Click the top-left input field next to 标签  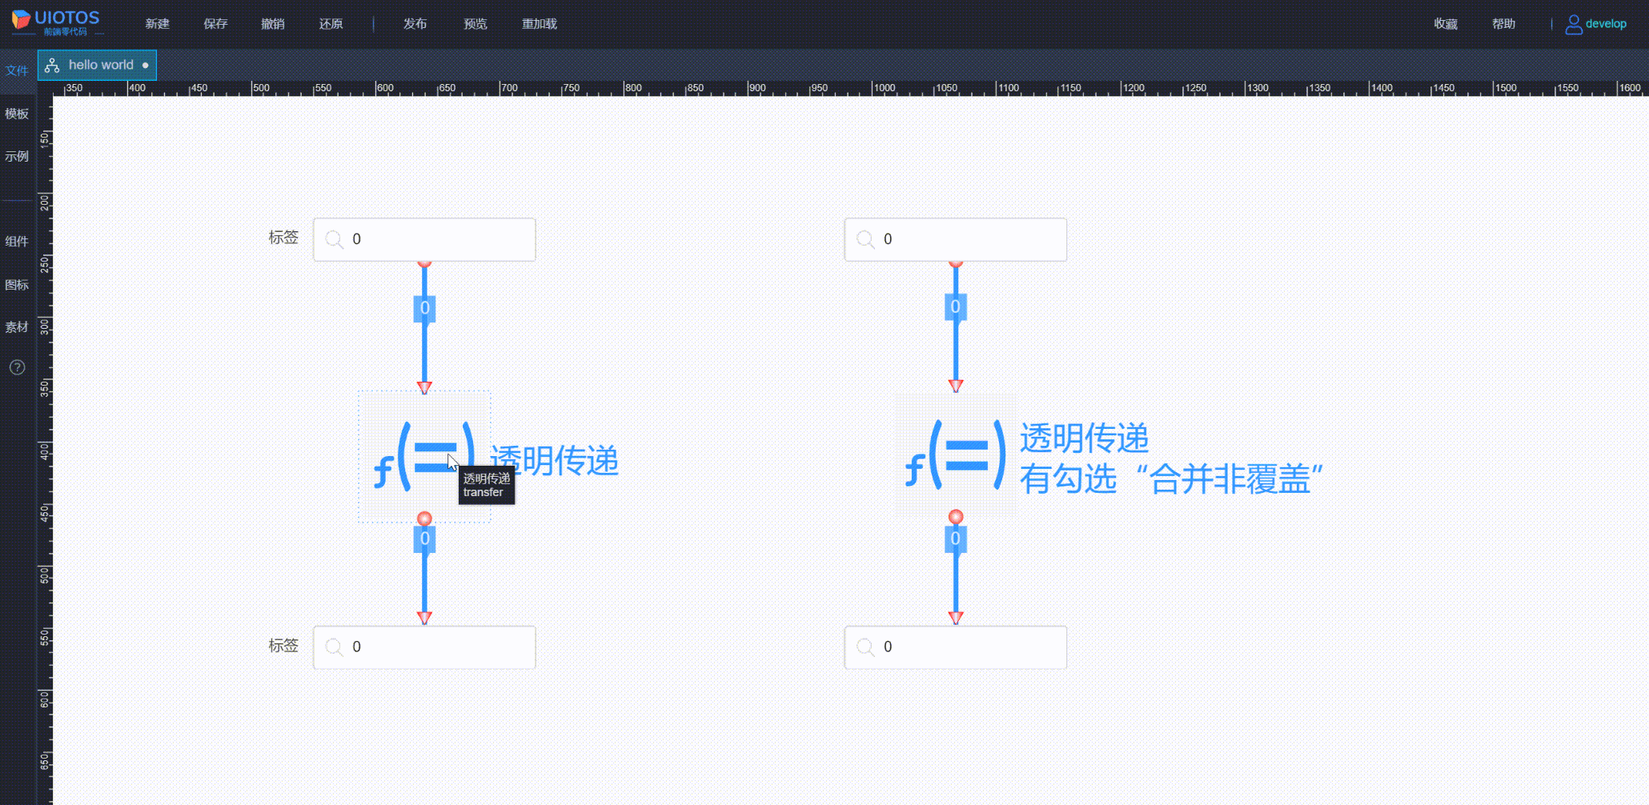(424, 239)
